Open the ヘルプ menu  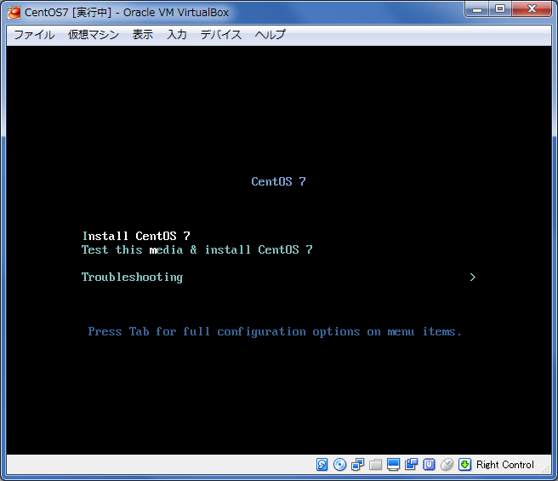tap(270, 35)
